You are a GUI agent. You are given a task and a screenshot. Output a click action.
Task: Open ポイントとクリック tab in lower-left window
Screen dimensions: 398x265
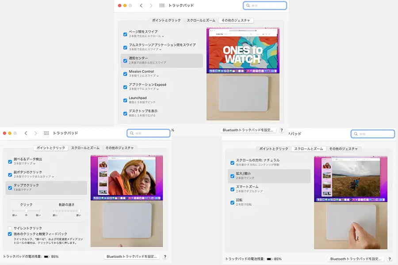(51, 148)
